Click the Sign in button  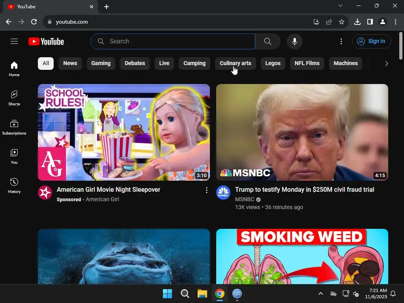point(372,41)
